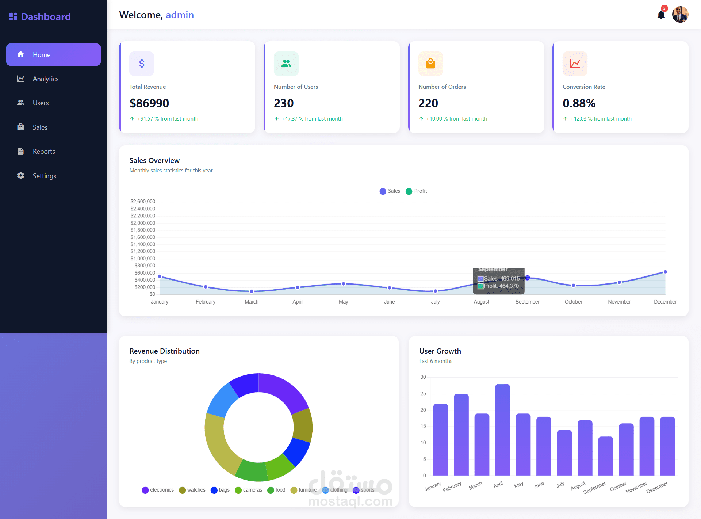Click the July bar in User Growth chart
This screenshot has width=701, height=519.
point(564,453)
